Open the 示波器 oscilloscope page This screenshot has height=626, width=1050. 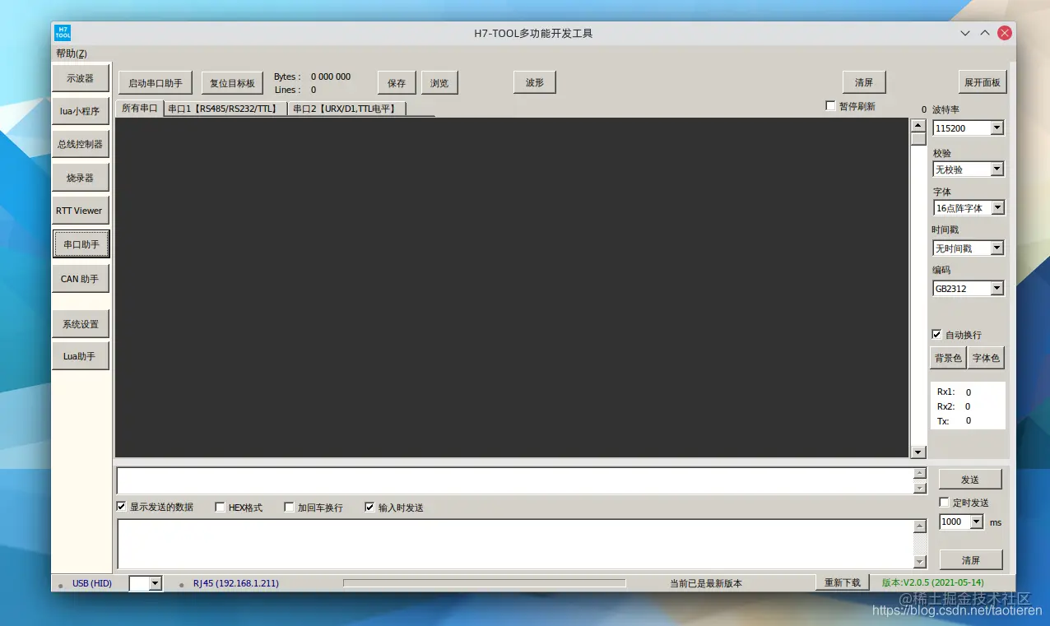pos(81,78)
